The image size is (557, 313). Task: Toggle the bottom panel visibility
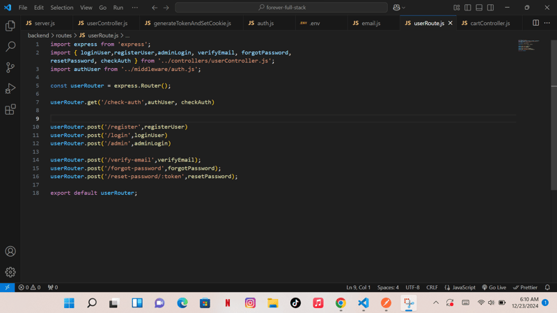coord(479,8)
